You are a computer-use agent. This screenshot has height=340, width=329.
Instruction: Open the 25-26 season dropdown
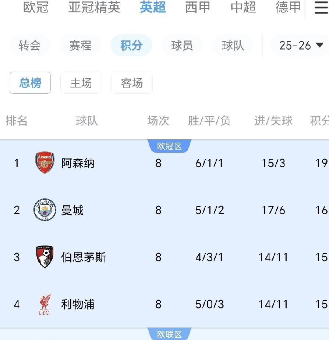[x=301, y=46]
